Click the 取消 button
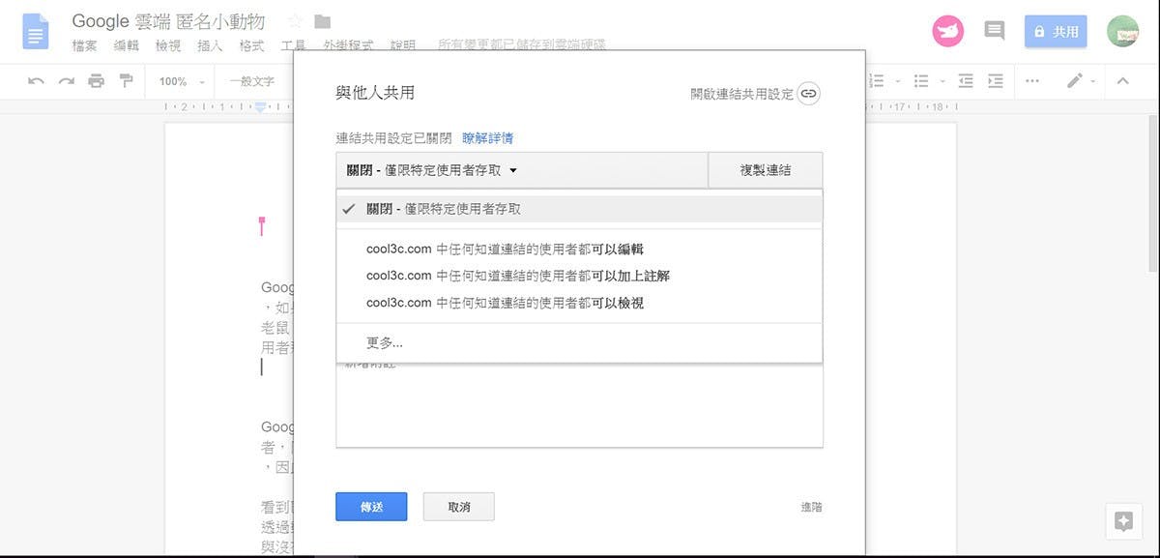The height and width of the screenshot is (558, 1160). tap(458, 507)
